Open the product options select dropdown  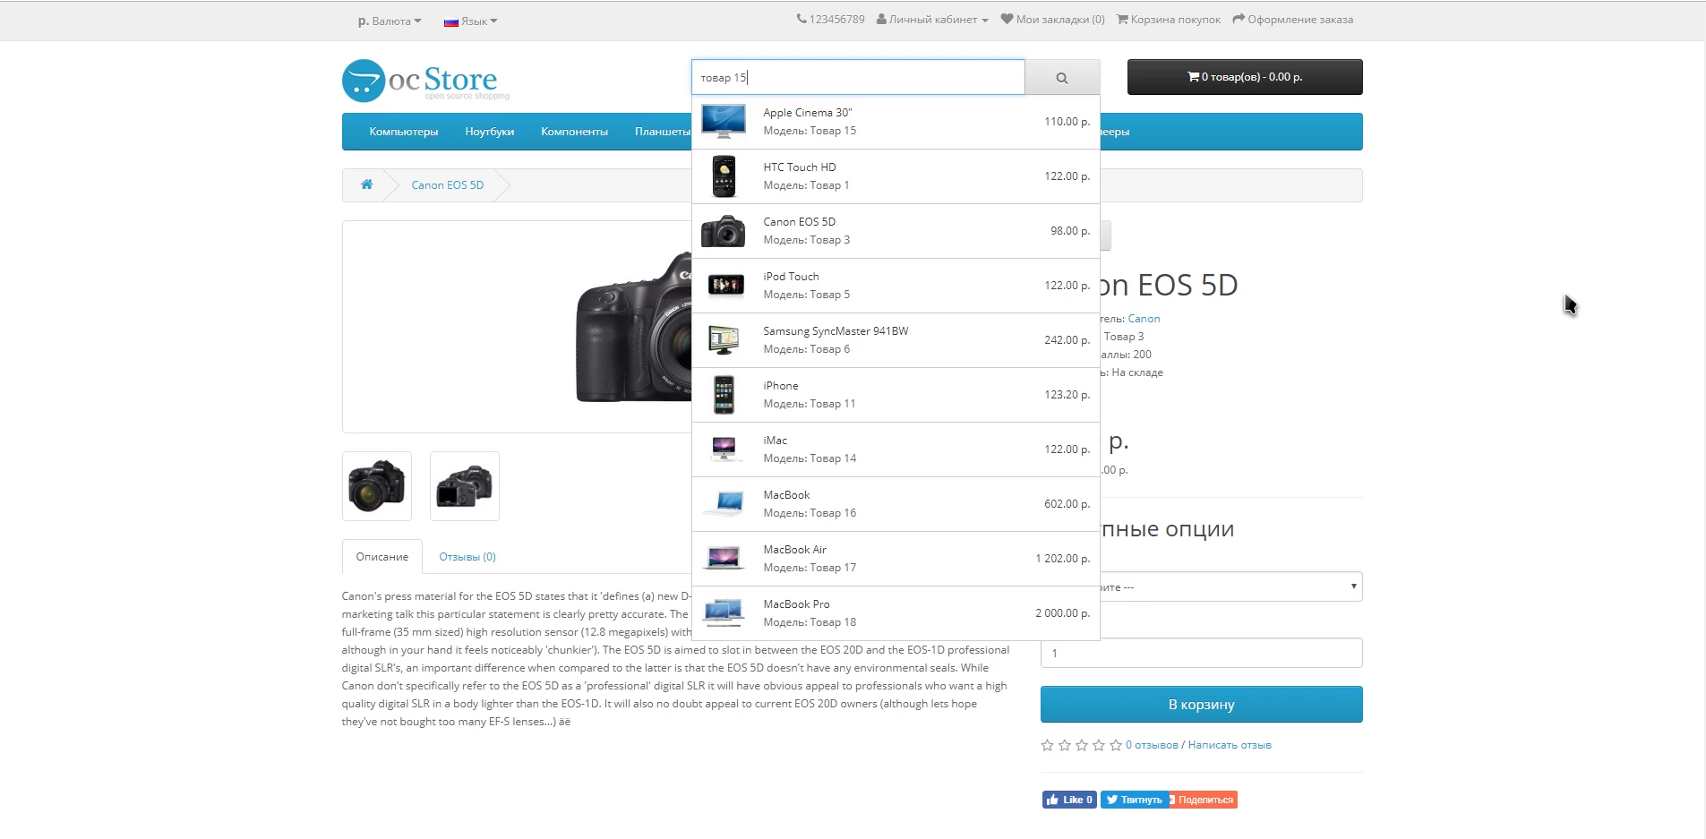1231,586
